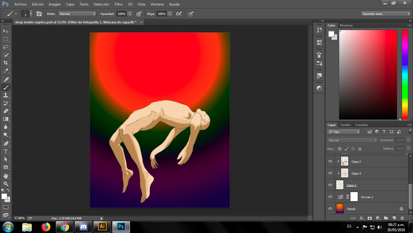Switch to the Trazados tab
This screenshot has width=413, height=233.
362,125
